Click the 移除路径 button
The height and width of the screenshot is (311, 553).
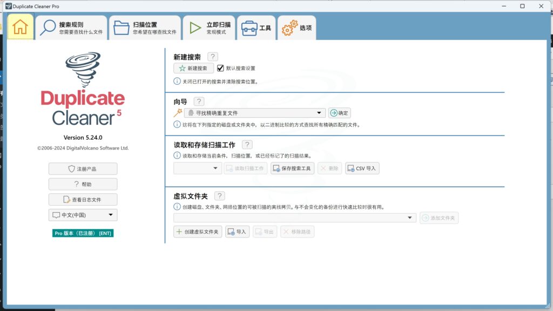(x=298, y=232)
